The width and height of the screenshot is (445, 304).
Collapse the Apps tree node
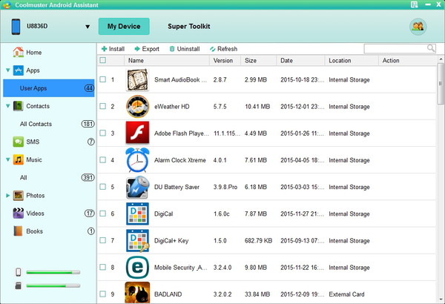click(7, 70)
